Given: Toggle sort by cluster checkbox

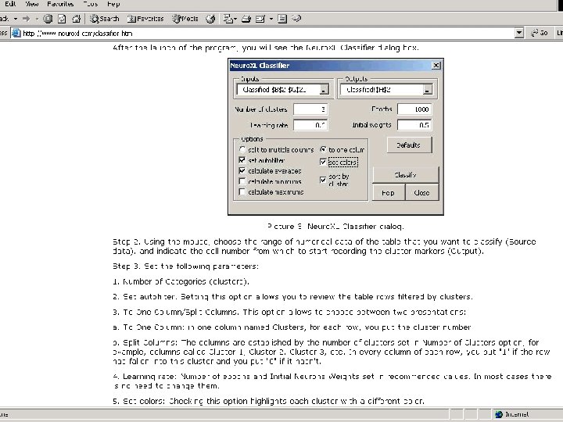Looking at the screenshot, I should pyautogui.click(x=323, y=180).
